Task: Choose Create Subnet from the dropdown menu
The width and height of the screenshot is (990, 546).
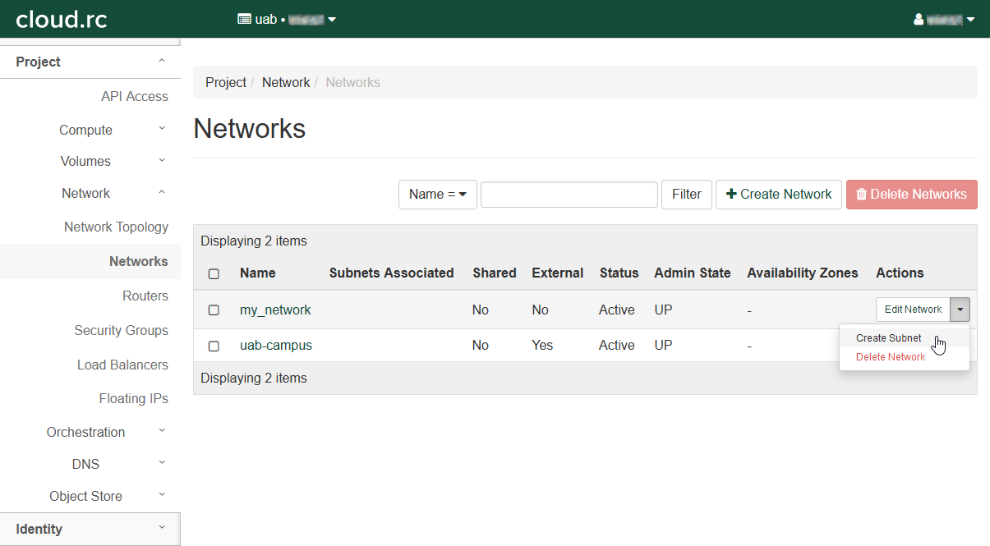Action: point(888,338)
